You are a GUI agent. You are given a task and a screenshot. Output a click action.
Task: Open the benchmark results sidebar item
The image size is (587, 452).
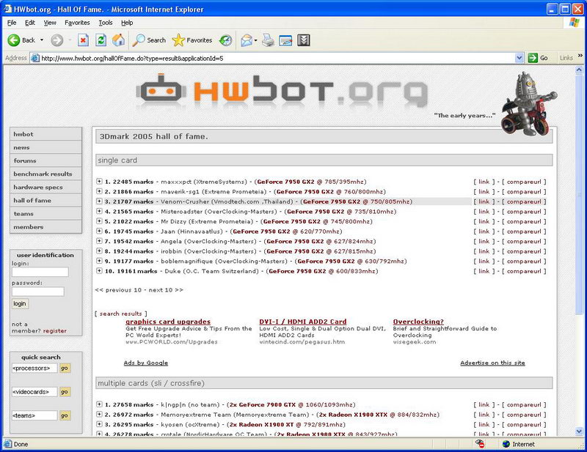pyautogui.click(x=45, y=174)
